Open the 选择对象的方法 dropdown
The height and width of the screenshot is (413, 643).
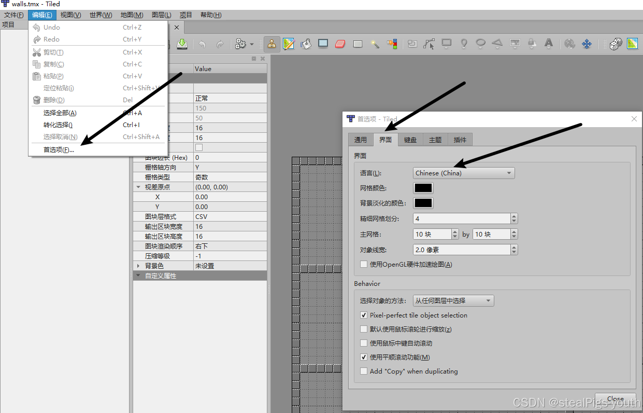pos(453,300)
